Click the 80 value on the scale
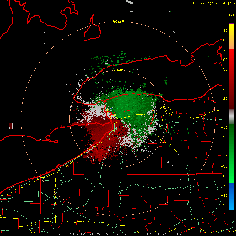The image size is (236, 236). tap(225, 40)
